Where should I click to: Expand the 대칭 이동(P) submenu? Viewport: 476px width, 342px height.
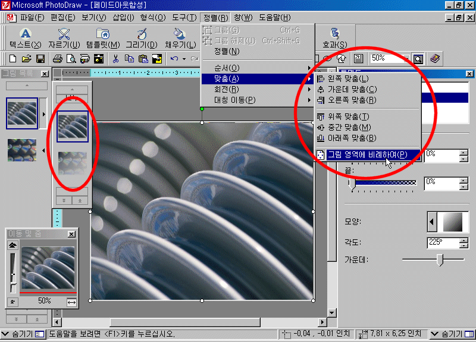tap(258, 100)
